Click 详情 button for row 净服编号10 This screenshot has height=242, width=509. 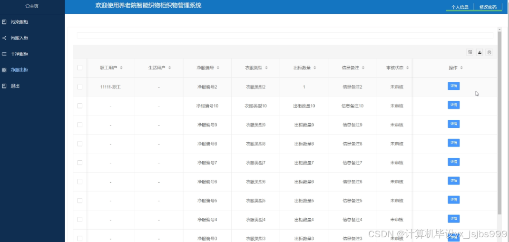click(453, 105)
